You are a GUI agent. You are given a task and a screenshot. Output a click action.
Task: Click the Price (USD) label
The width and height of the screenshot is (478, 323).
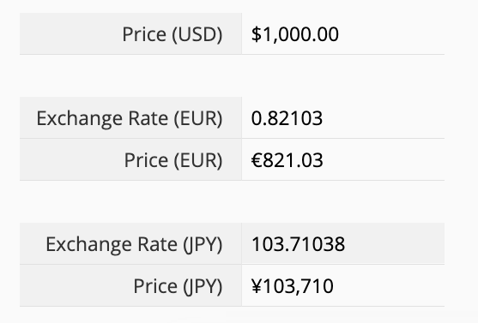(x=172, y=34)
